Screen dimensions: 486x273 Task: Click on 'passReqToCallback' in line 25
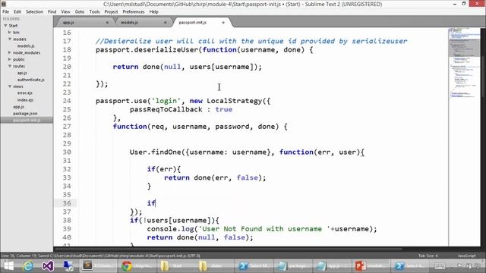pos(166,109)
